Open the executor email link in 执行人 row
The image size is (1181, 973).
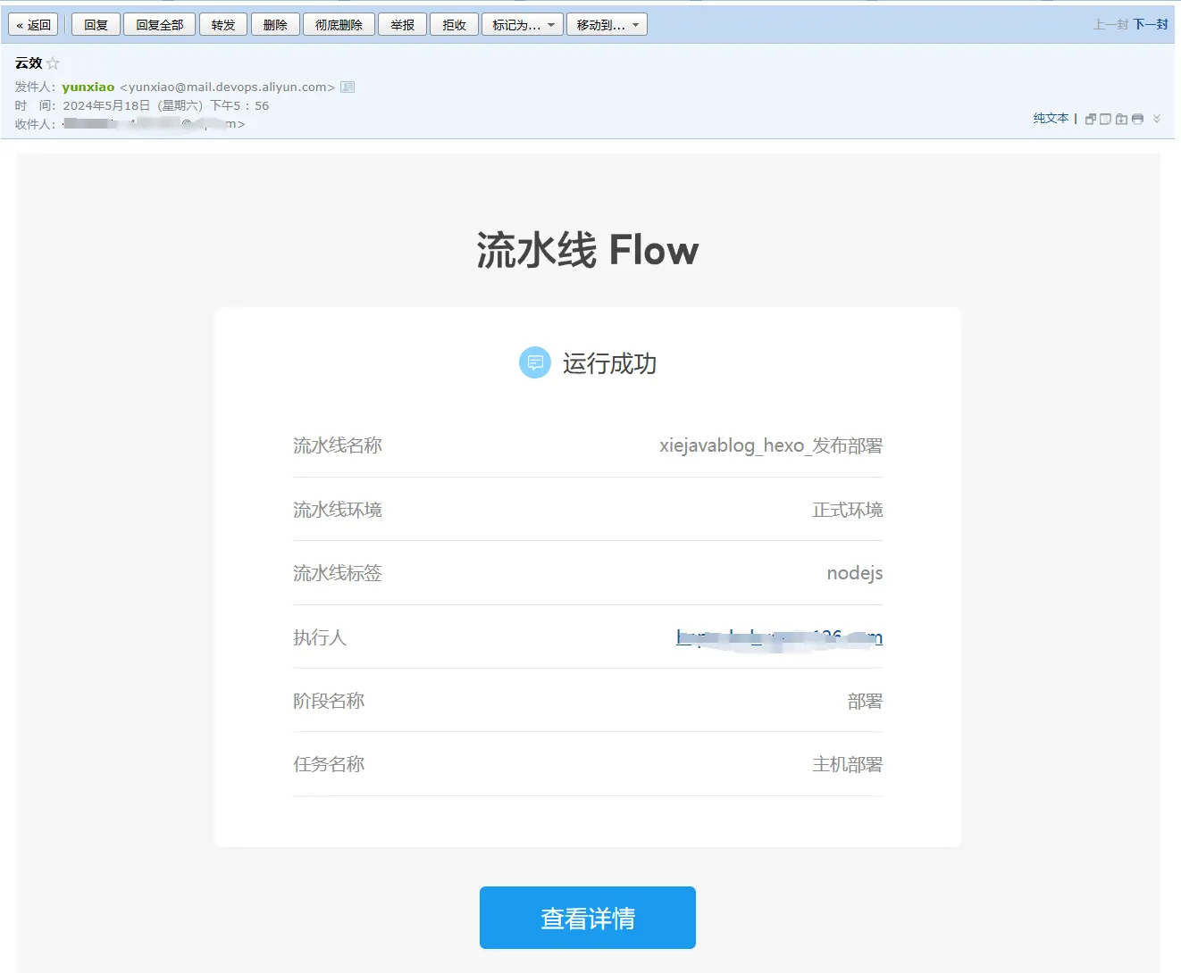(x=779, y=636)
